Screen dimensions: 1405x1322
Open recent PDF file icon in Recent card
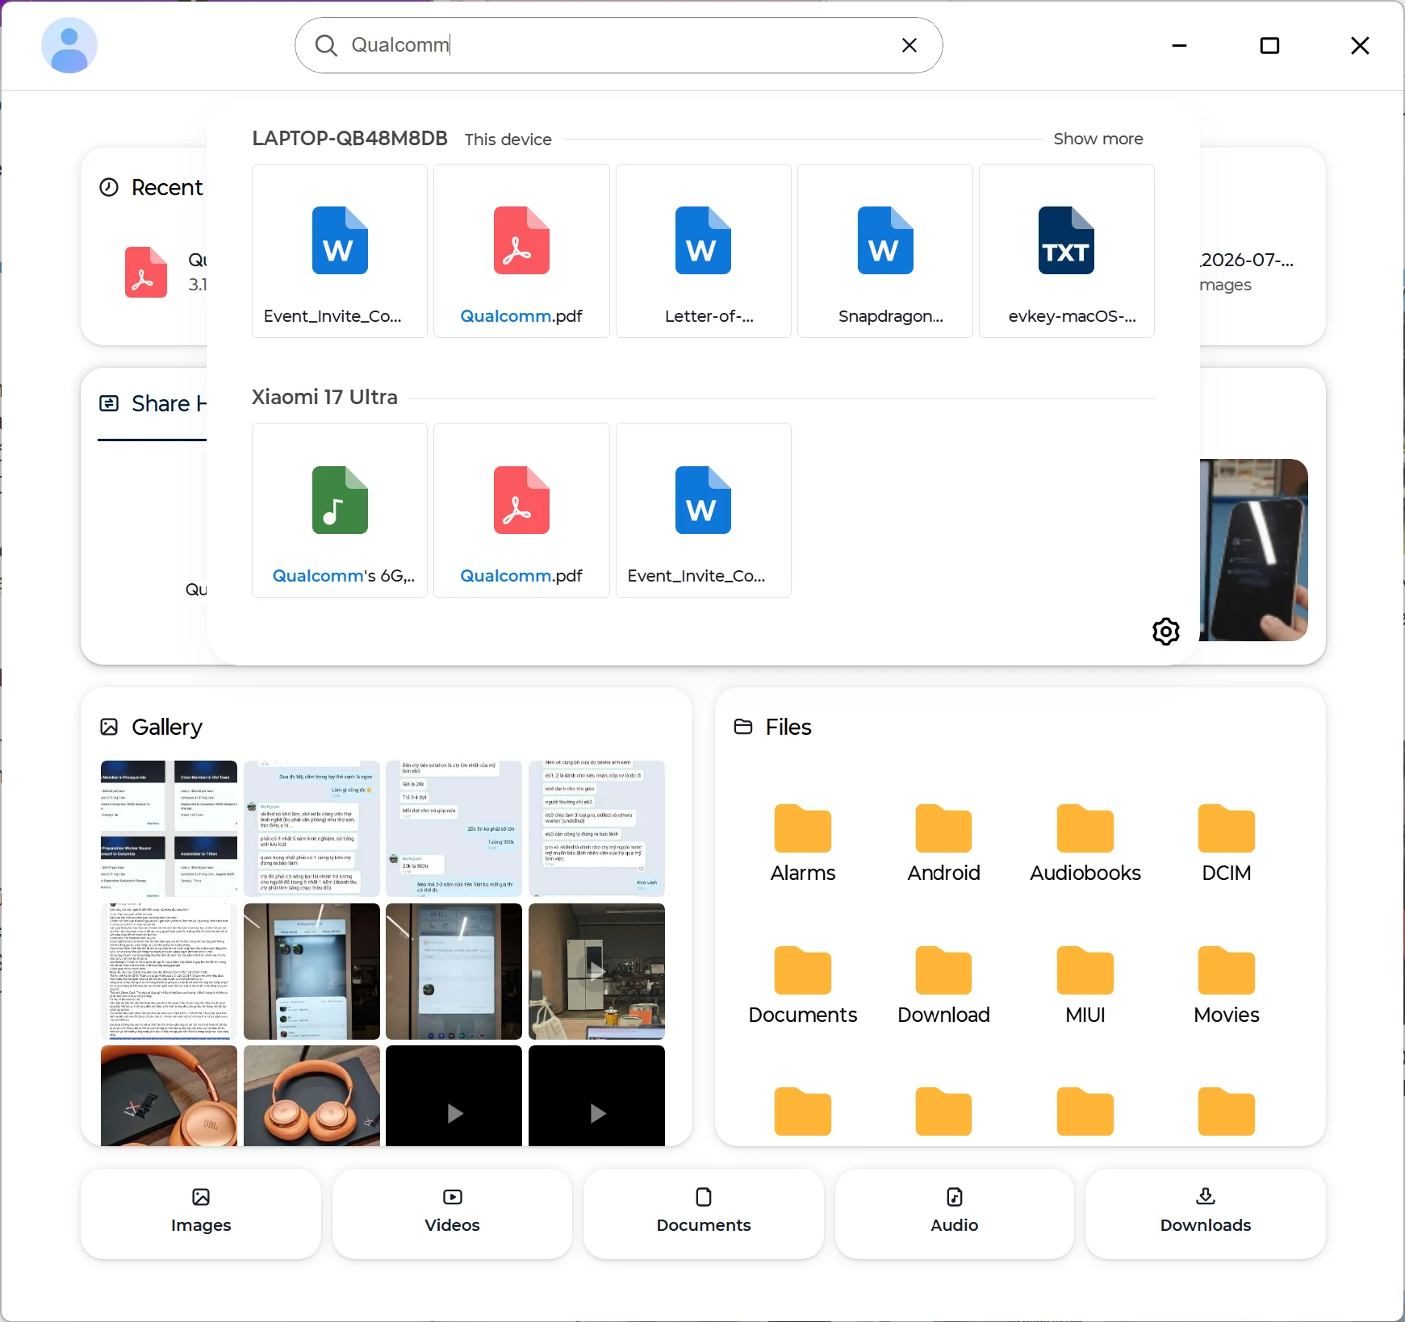(145, 273)
